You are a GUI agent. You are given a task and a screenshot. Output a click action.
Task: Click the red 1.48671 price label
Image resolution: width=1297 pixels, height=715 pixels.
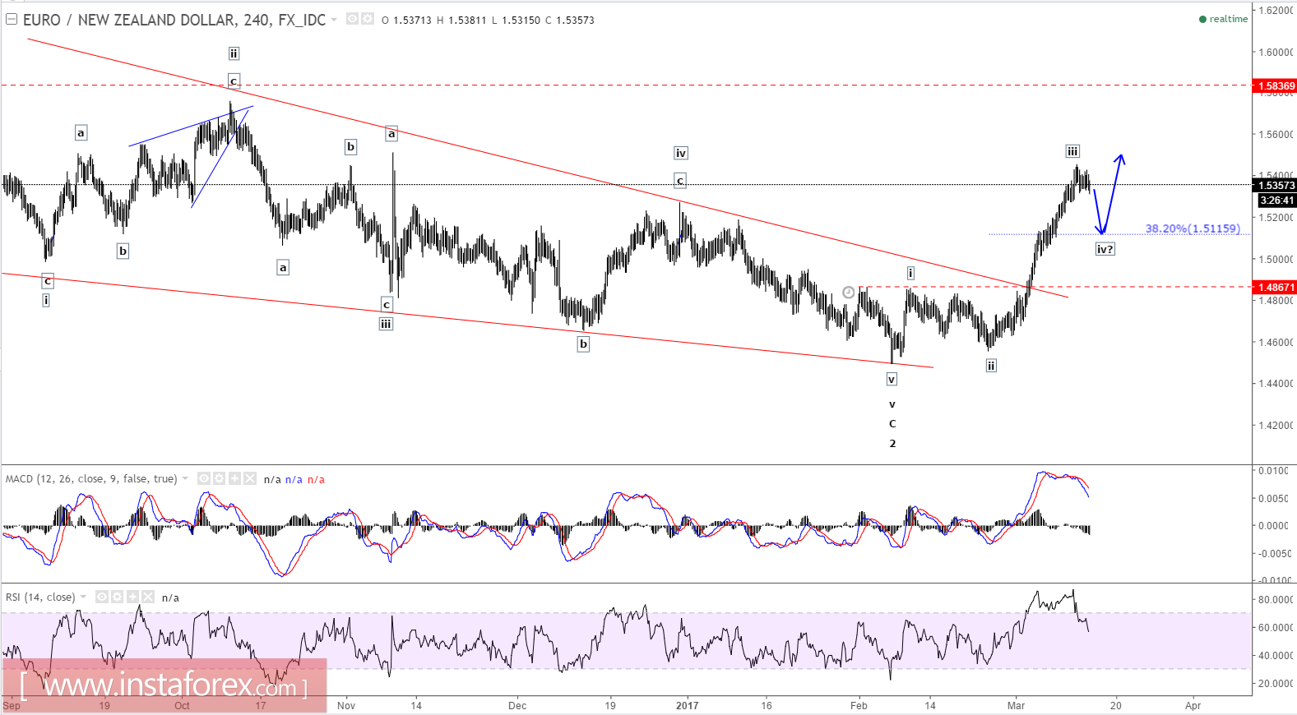[1274, 287]
